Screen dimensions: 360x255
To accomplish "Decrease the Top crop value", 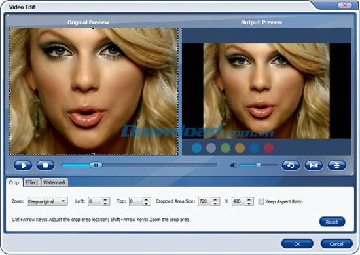I will (x=146, y=204).
